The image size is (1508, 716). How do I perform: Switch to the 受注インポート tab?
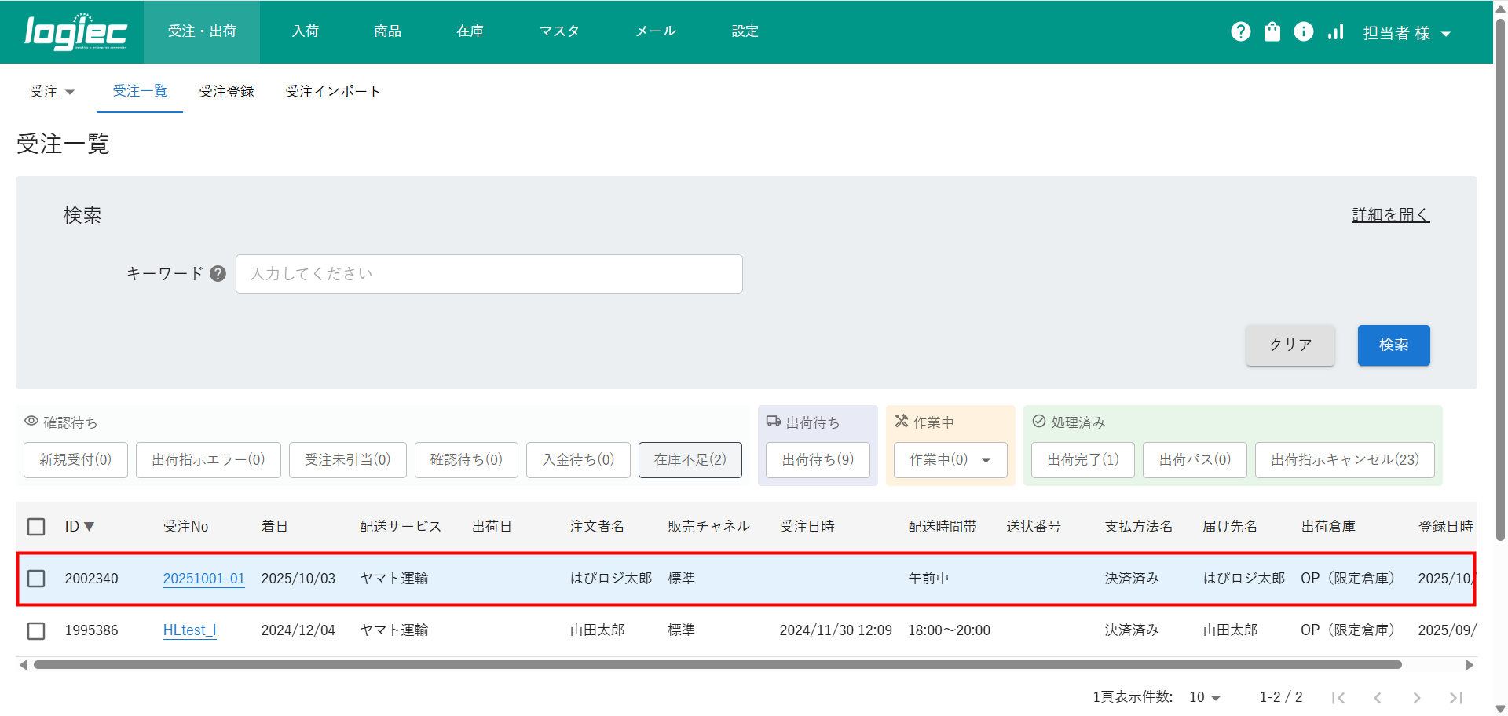(332, 91)
